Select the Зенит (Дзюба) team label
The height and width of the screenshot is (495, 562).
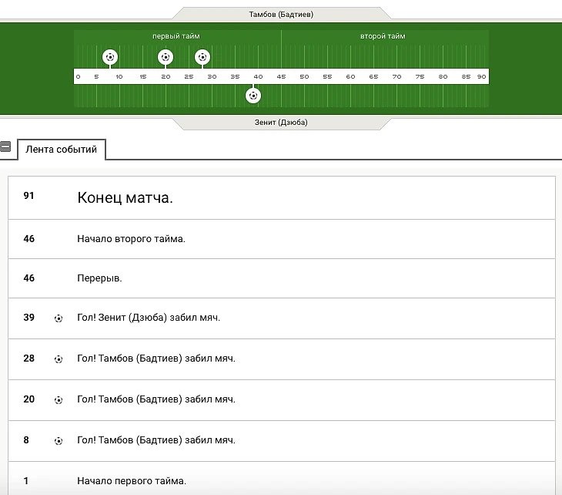point(281,122)
